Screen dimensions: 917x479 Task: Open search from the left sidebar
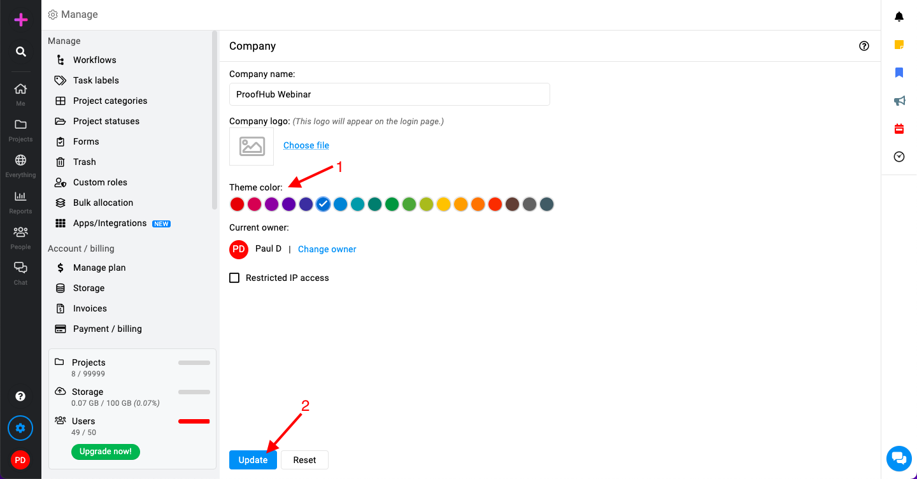tap(20, 52)
